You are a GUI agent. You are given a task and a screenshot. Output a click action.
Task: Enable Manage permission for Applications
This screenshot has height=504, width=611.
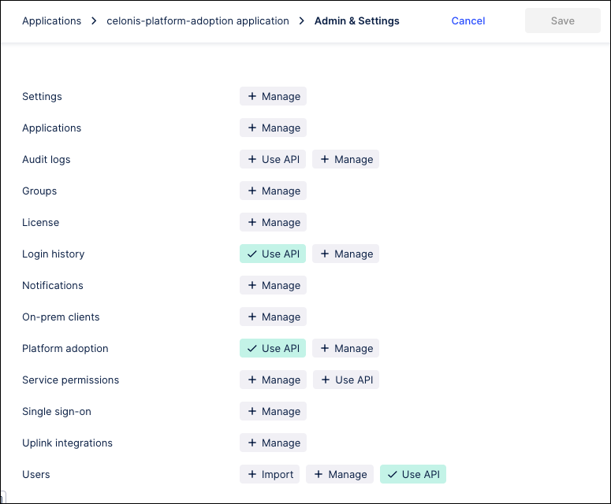(x=273, y=128)
